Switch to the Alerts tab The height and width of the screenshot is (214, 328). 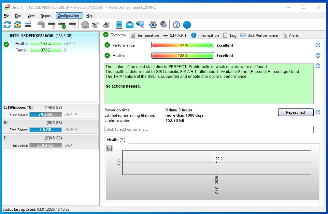(290, 36)
